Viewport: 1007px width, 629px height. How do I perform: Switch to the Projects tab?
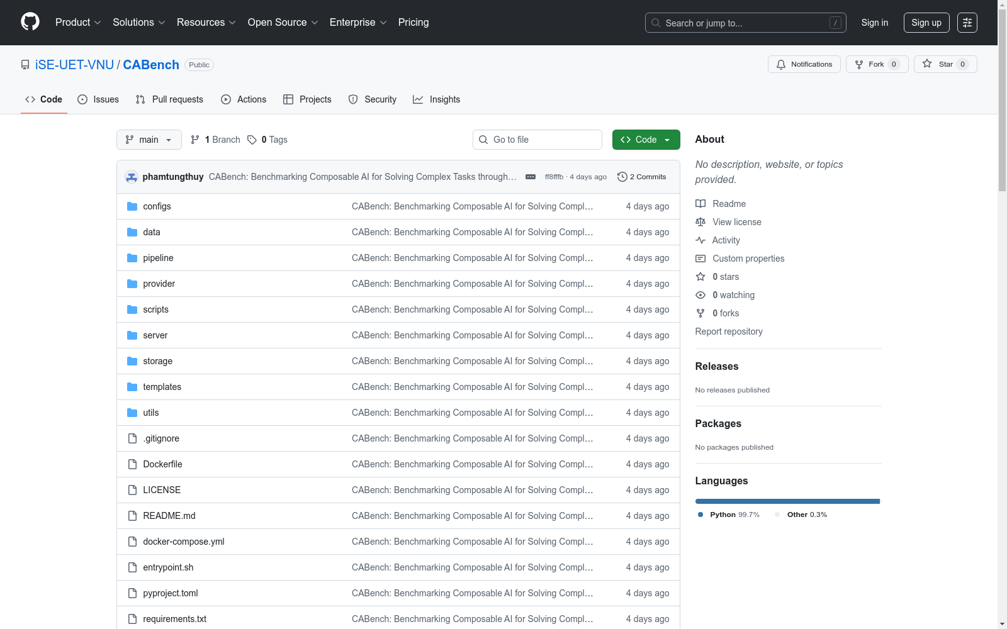[307, 99]
